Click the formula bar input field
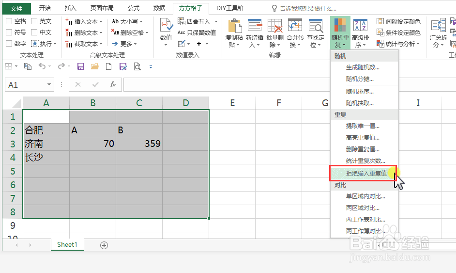The width and height of the screenshot is (456, 273). [x=227, y=85]
